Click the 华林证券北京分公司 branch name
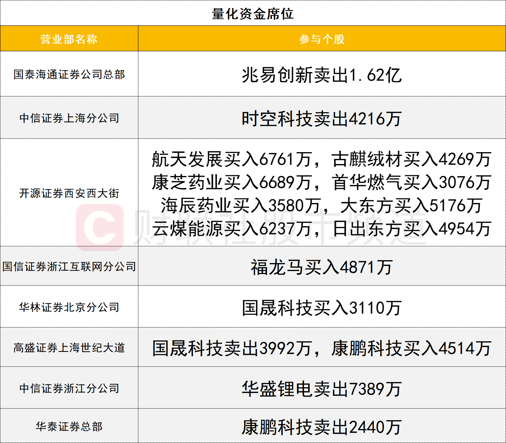Screen dimensions: 506x443 coord(69,307)
